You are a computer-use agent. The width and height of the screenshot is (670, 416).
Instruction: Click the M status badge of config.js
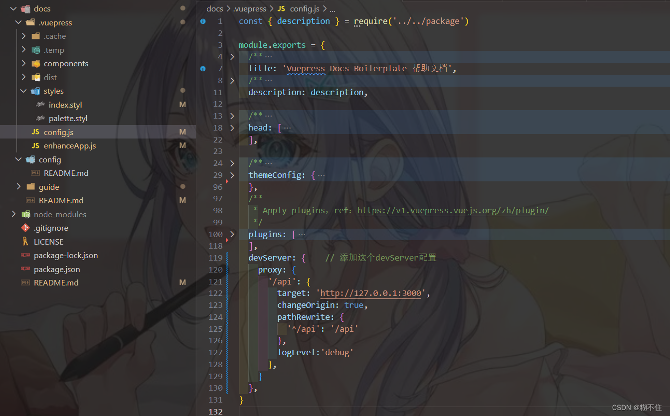point(182,132)
